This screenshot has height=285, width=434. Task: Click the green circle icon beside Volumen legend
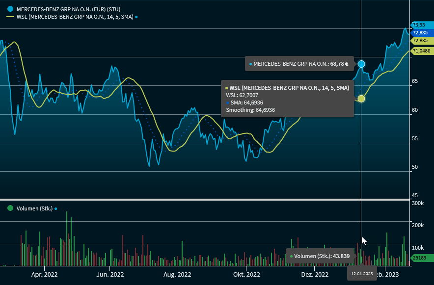tap(10, 208)
